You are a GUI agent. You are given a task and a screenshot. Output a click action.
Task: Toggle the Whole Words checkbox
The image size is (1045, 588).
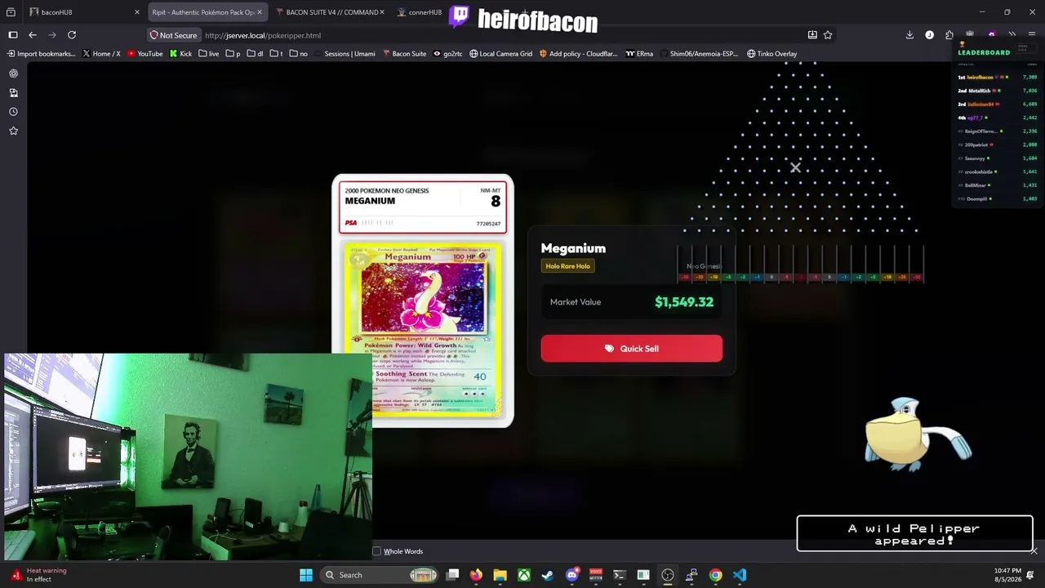376,551
